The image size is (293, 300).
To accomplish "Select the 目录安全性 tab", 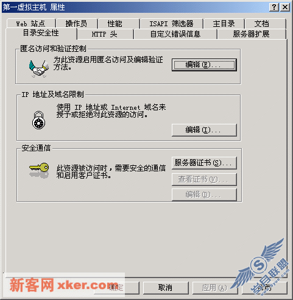I will tap(41, 33).
